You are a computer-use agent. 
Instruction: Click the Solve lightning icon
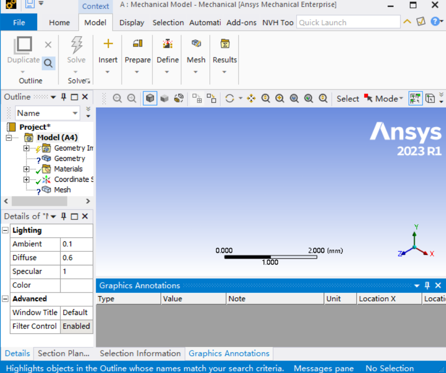[x=76, y=45]
